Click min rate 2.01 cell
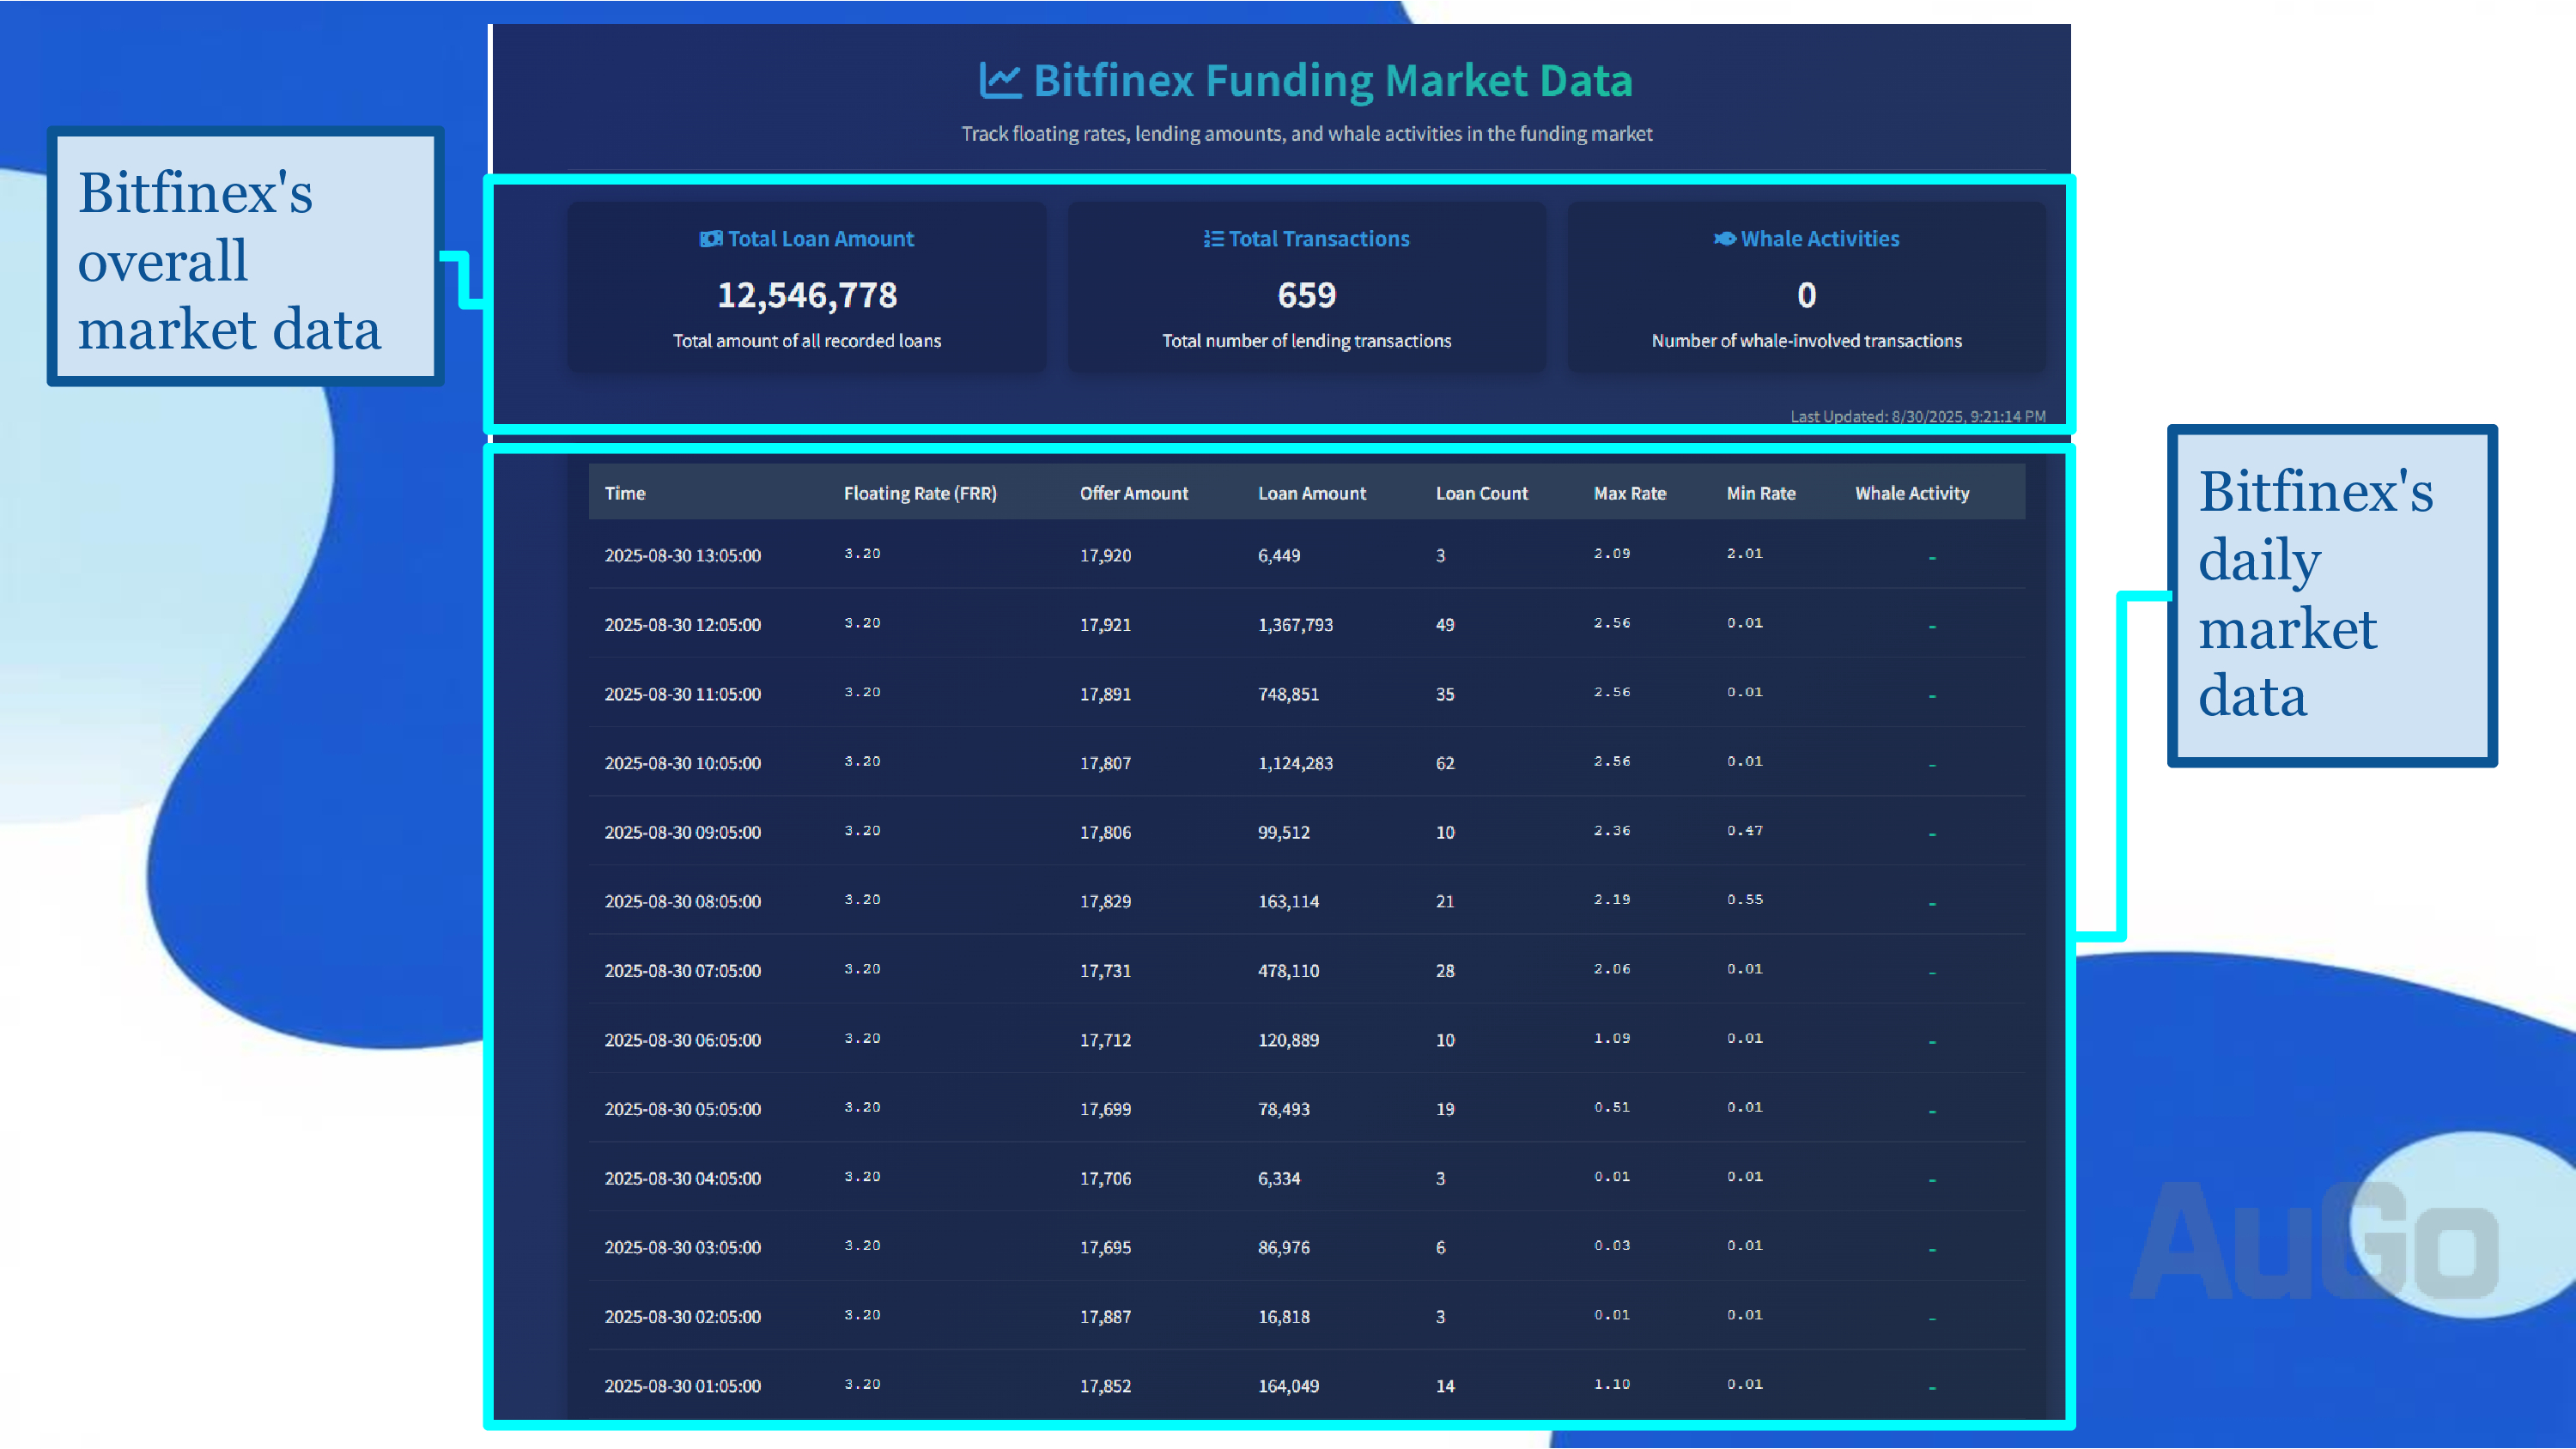Screen dimensions: 2576x1449 pyautogui.click(x=1744, y=553)
